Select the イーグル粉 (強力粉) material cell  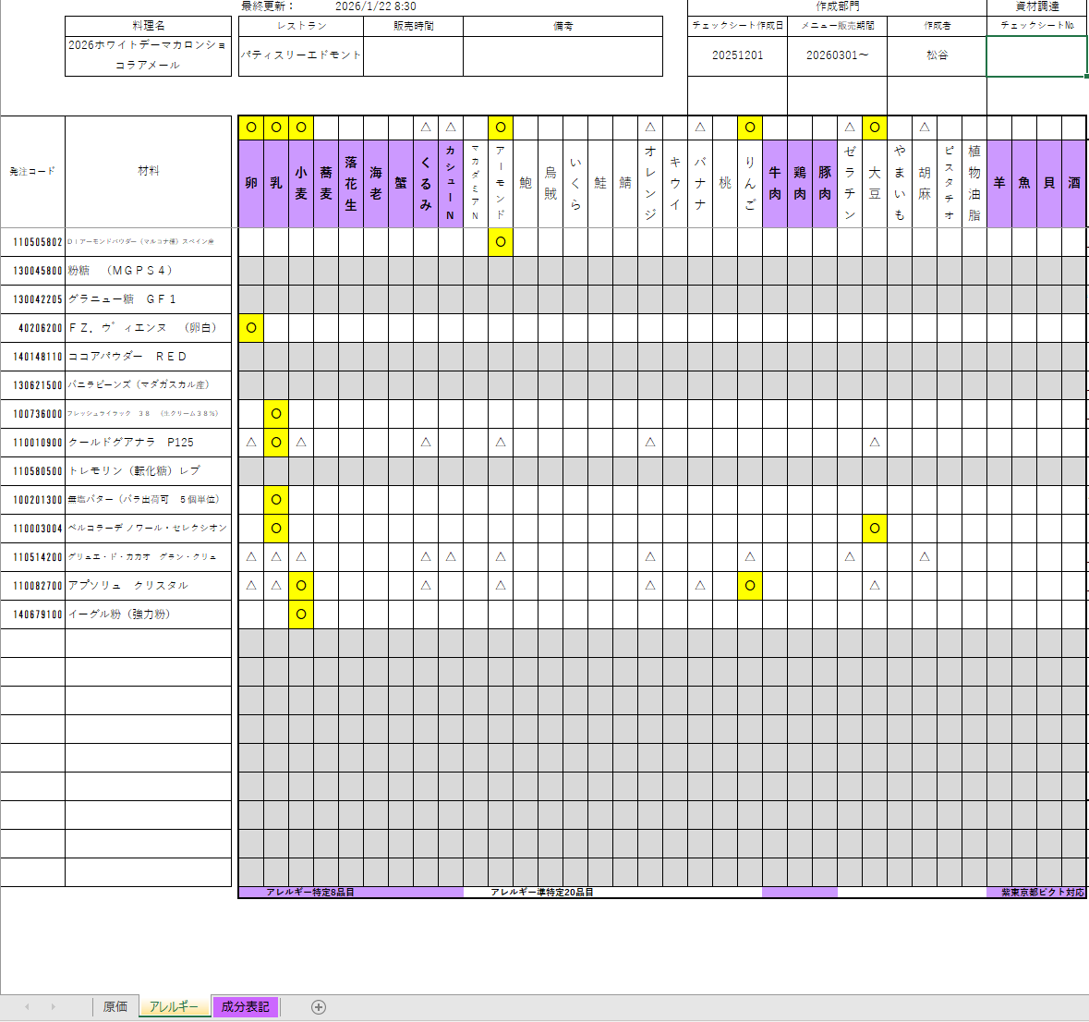coord(148,614)
